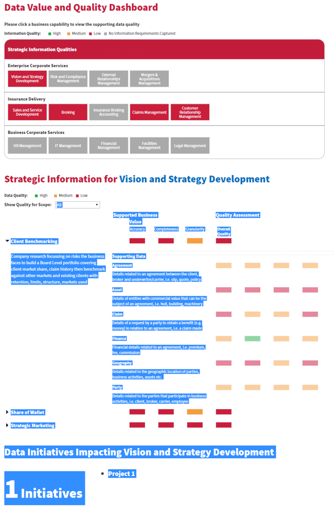This screenshot has height=513, width=335.
Task: Open the Show Quality for Scope dropdown
Action: tap(78, 205)
